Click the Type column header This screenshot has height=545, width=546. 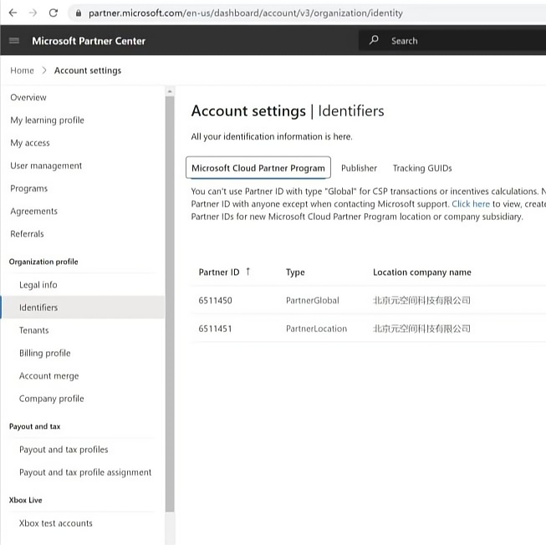pyautogui.click(x=295, y=272)
